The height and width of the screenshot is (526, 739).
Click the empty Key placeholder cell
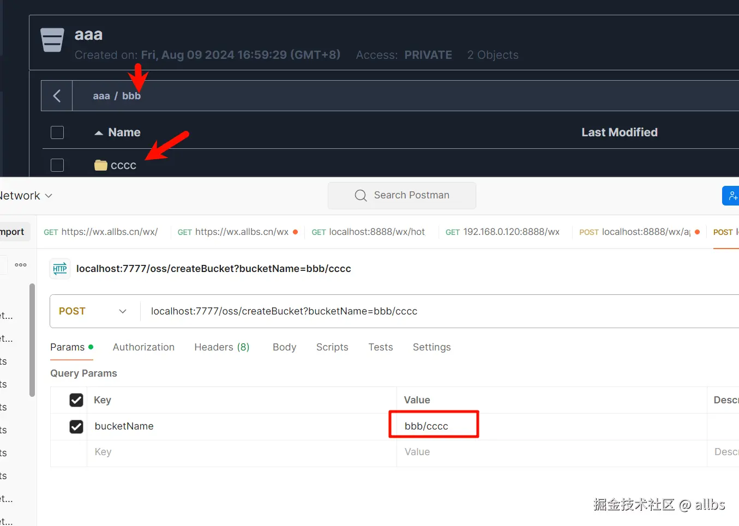pos(242,452)
